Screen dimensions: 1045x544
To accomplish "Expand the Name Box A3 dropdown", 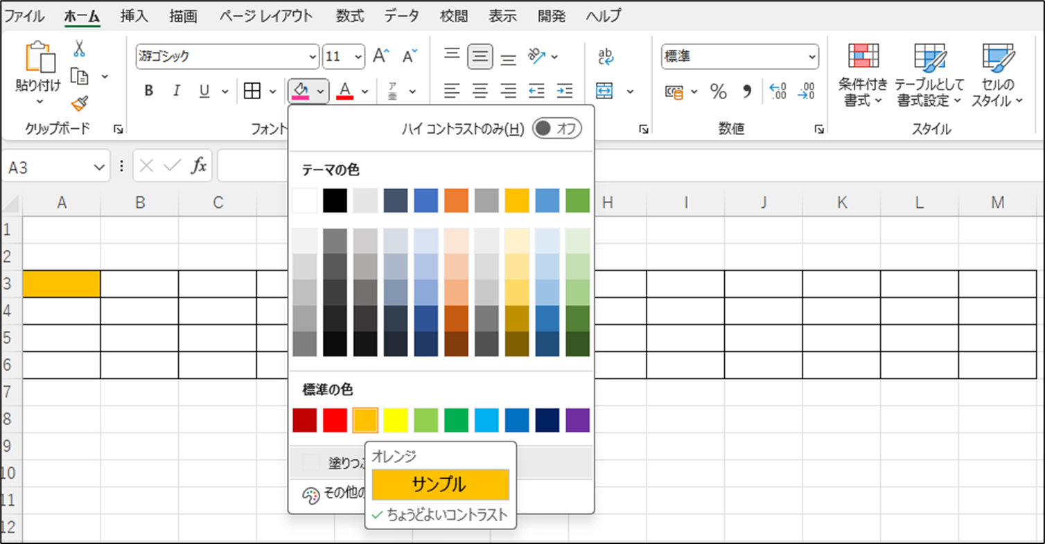I will (98, 168).
